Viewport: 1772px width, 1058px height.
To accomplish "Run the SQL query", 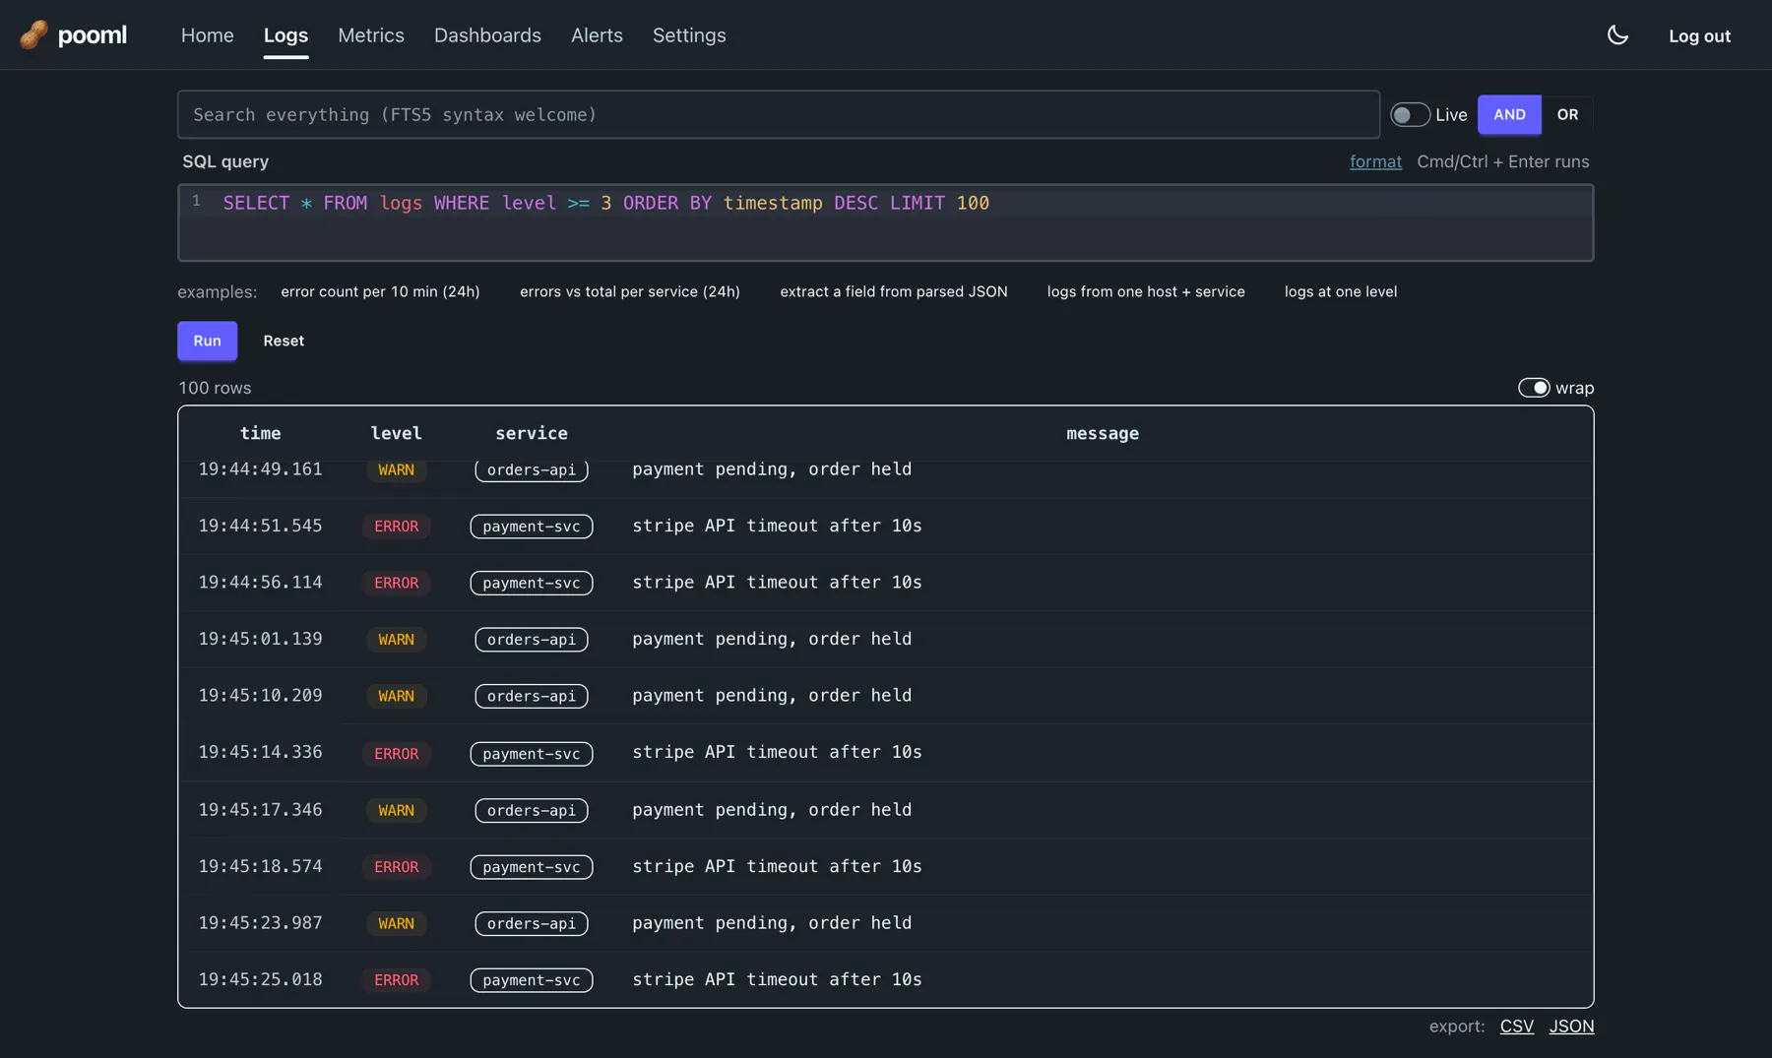I will point(207,341).
